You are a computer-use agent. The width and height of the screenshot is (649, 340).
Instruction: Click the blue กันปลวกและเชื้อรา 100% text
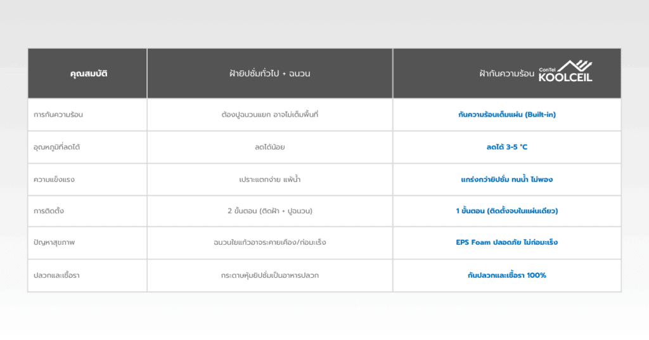pyautogui.click(x=506, y=275)
